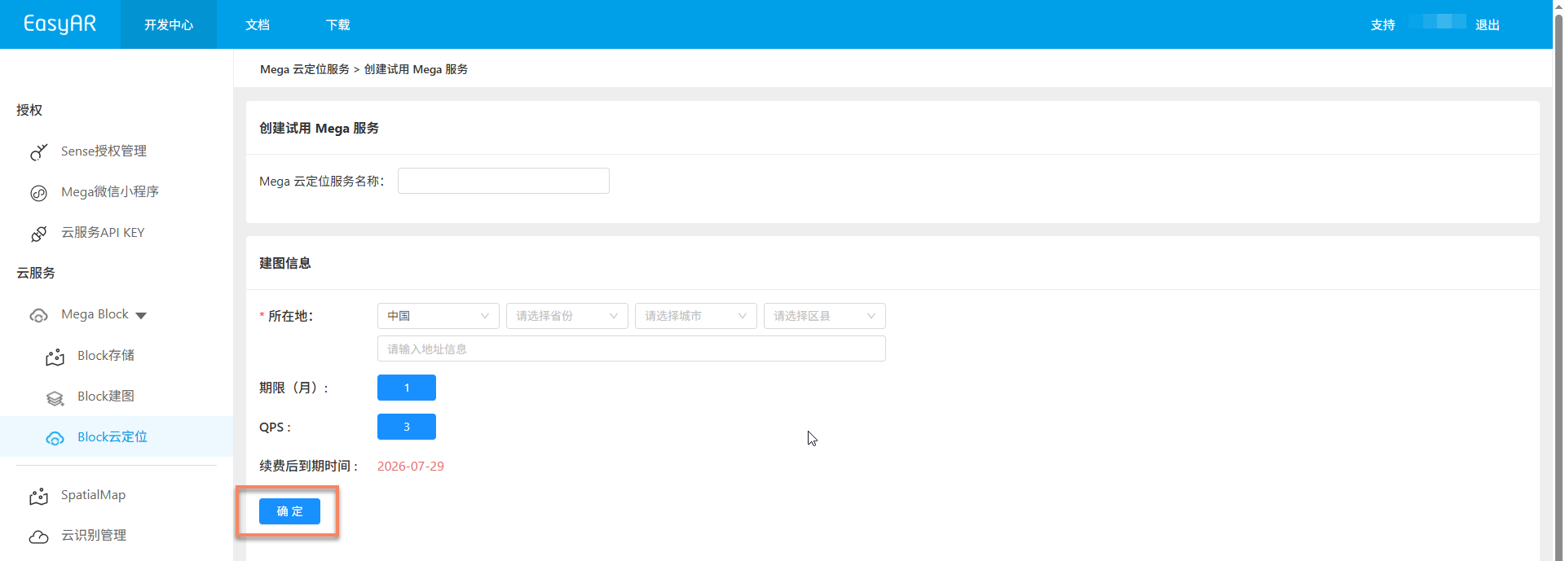The width and height of the screenshot is (1565, 561).
Task: Click the Sense授权管理 key icon
Action: tap(38, 152)
